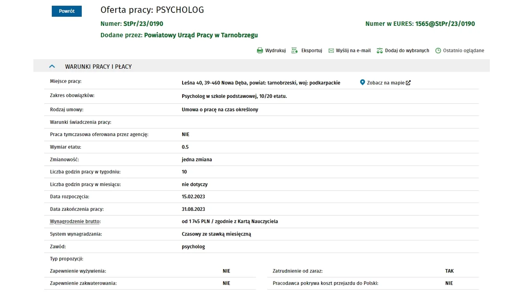
Task: Click the TAK value for Zatrudnienie od zaraz
Action: pos(449,271)
